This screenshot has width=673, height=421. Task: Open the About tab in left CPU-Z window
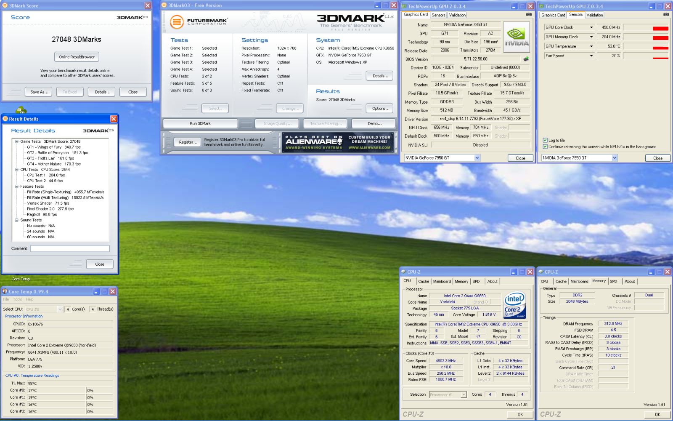pos(492,281)
